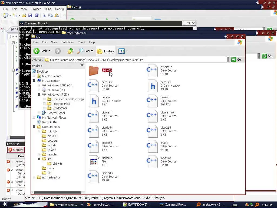Open Visual Studio Project menu
The image size is (277, 208).
(x=36, y=9)
